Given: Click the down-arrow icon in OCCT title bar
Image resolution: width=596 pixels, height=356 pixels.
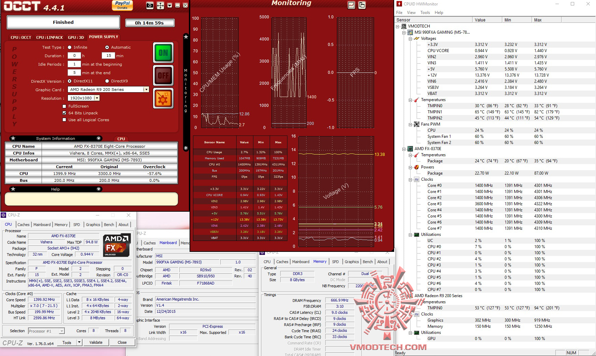Looking at the screenshot, I should (169, 5).
